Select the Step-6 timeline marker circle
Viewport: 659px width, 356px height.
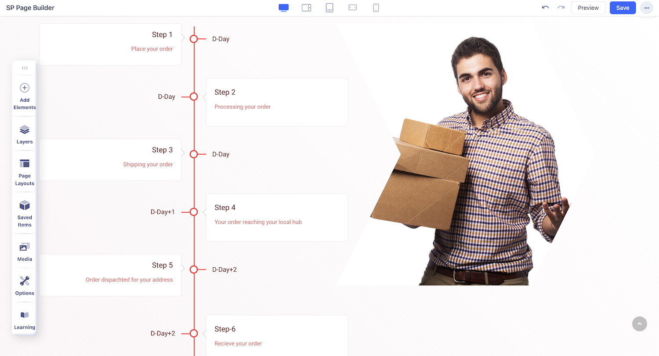pyautogui.click(x=194, y=333)
